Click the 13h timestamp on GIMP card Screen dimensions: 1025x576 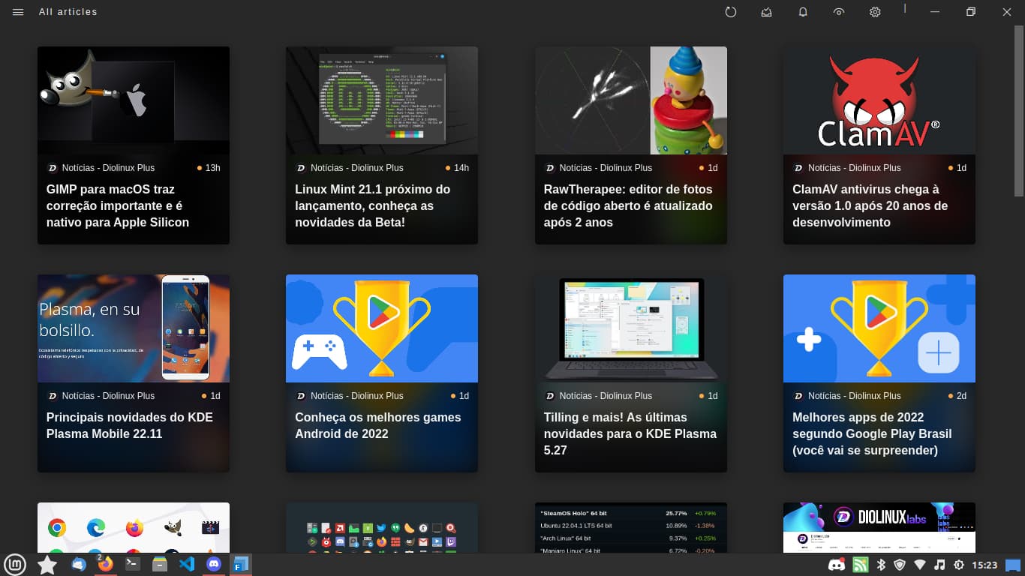pos(212,168)
